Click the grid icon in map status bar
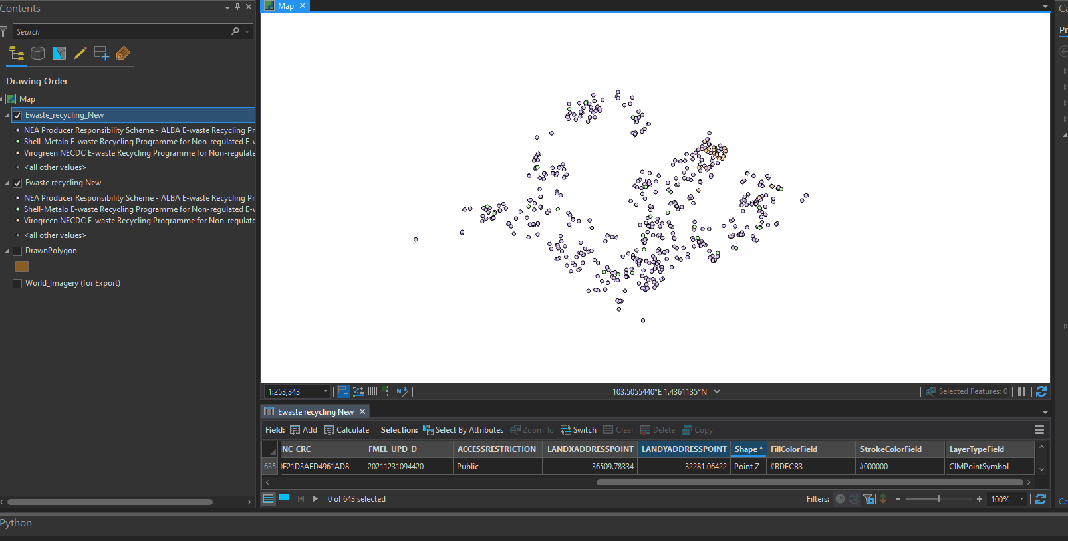Image resolution: width=1068 pixels, height=541 pixels. 372,391
